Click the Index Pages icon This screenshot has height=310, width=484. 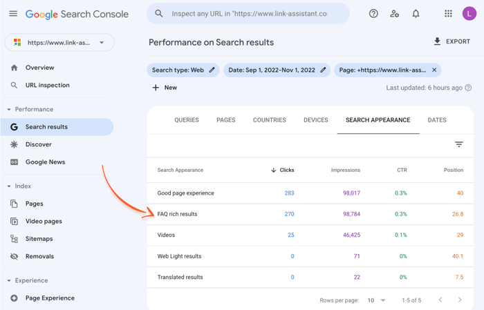coord(14,204)
